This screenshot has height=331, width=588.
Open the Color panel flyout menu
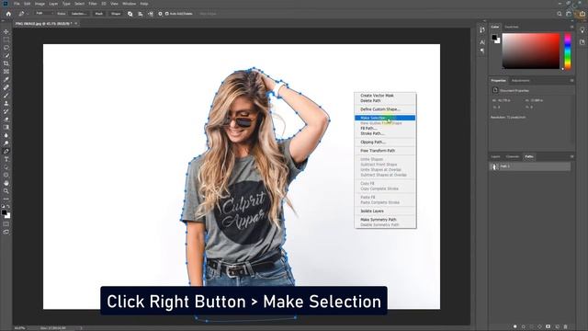point(571,27)
